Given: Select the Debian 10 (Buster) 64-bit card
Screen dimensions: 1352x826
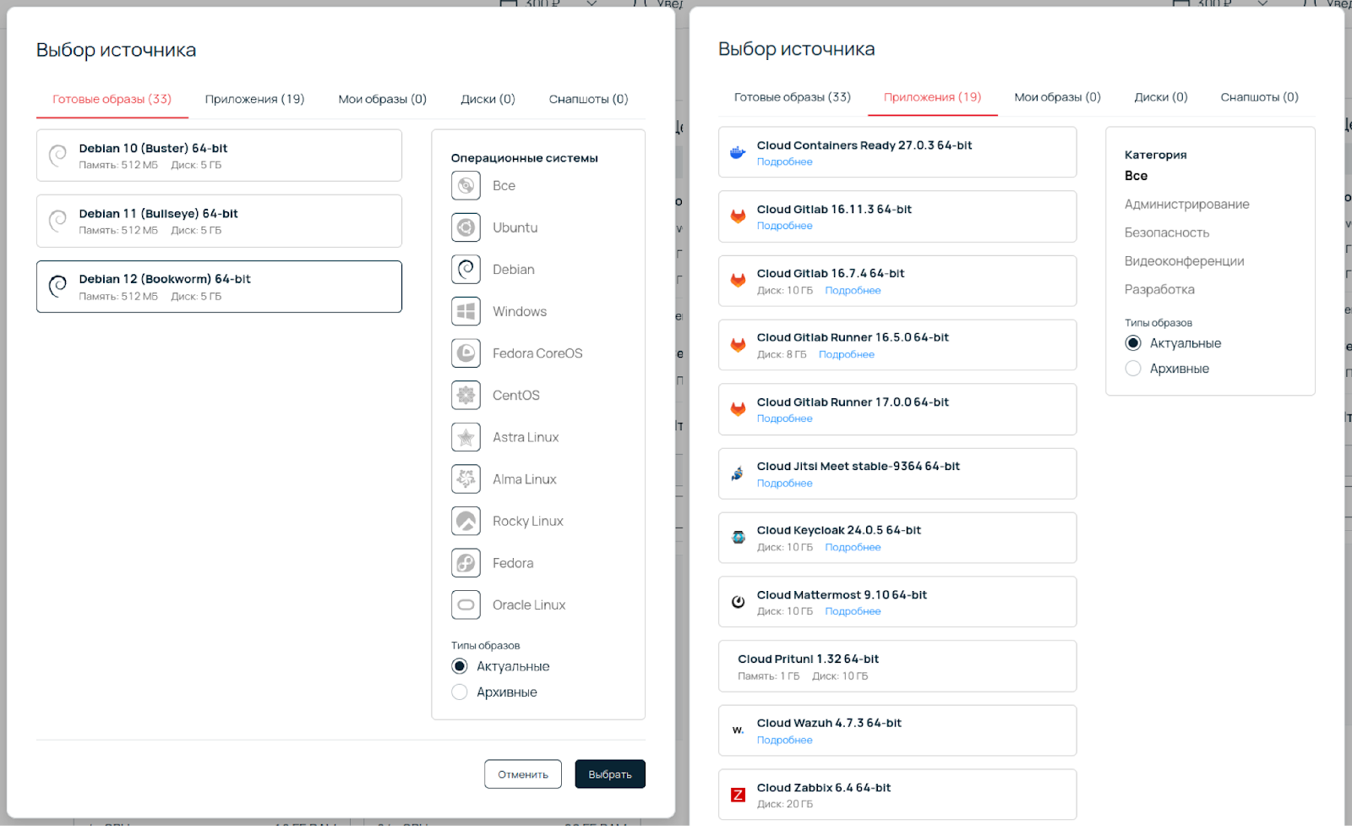Looking at the screenshot, I should coord(219,155).
